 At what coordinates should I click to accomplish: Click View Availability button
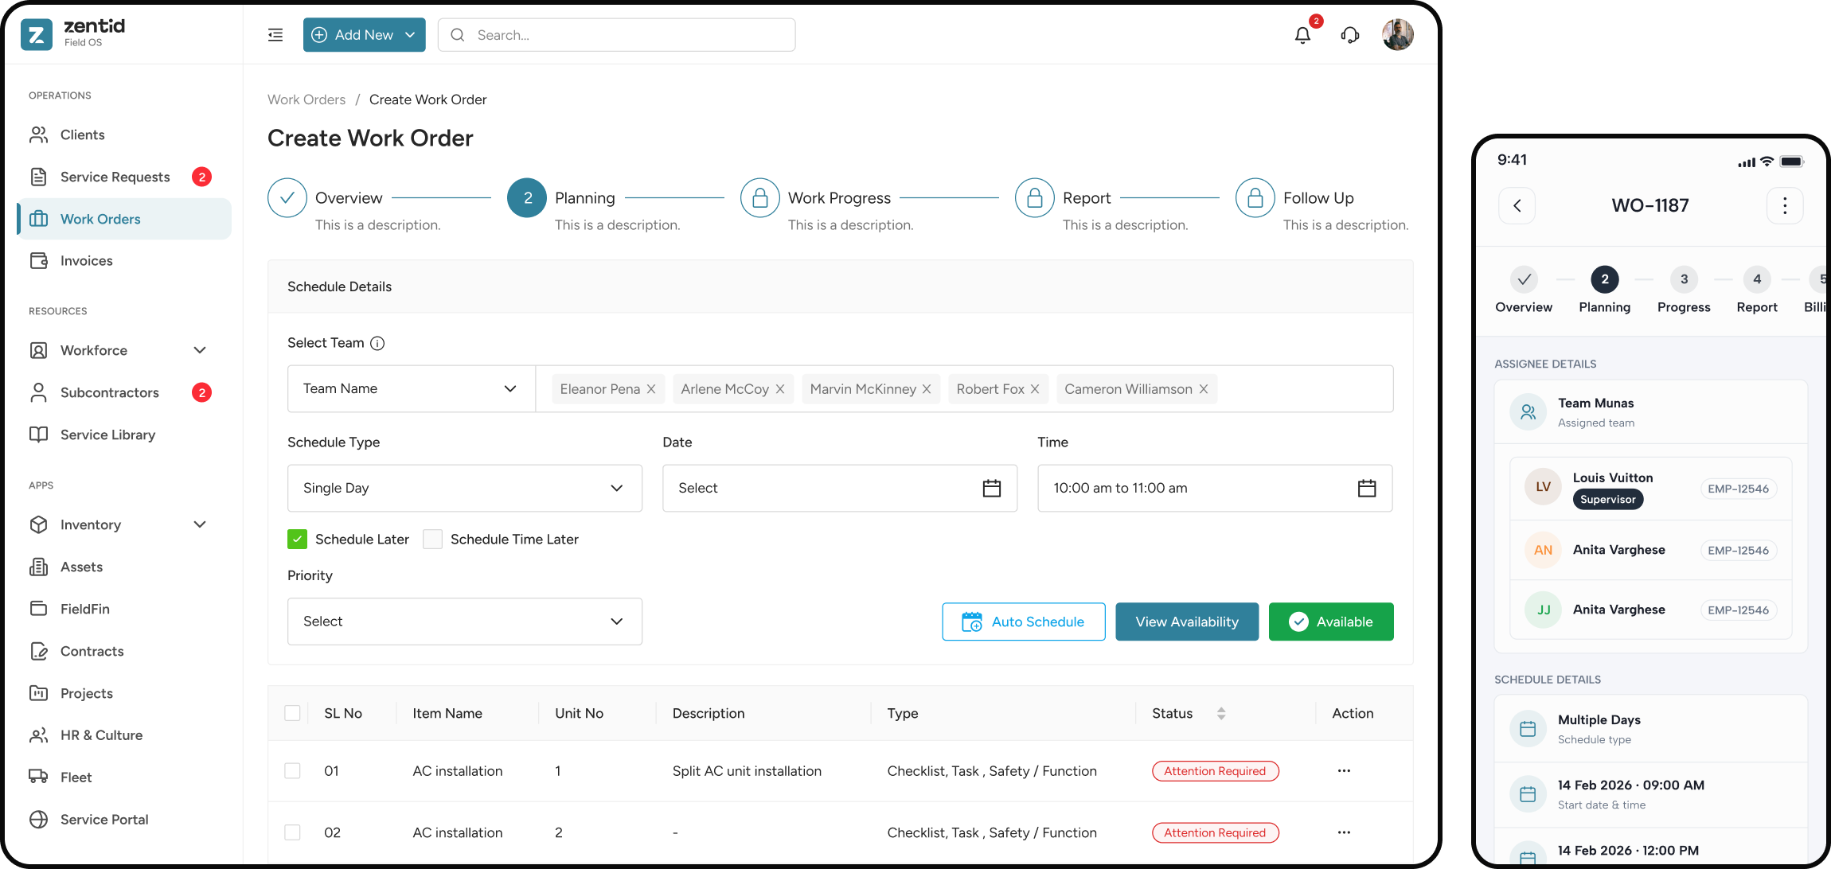(x=1187, y=622)
